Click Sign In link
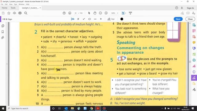 click(x=190, y=8)
